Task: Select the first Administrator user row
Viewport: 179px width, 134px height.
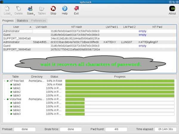Action: click(89, 31)
